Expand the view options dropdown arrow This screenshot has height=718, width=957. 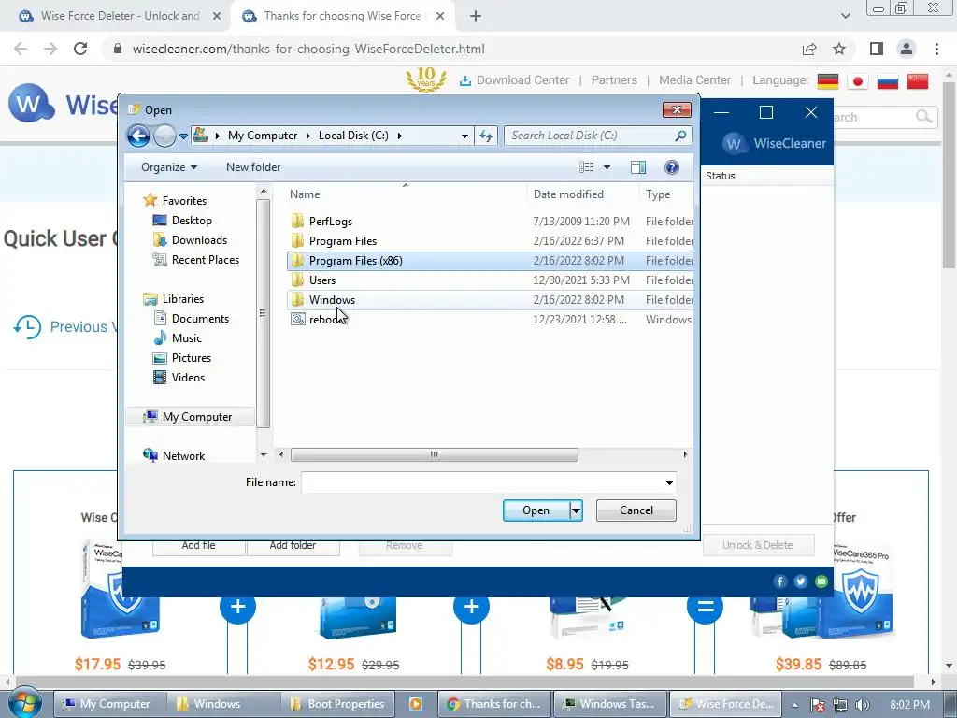pyautogui.click(x=607, y=167)
